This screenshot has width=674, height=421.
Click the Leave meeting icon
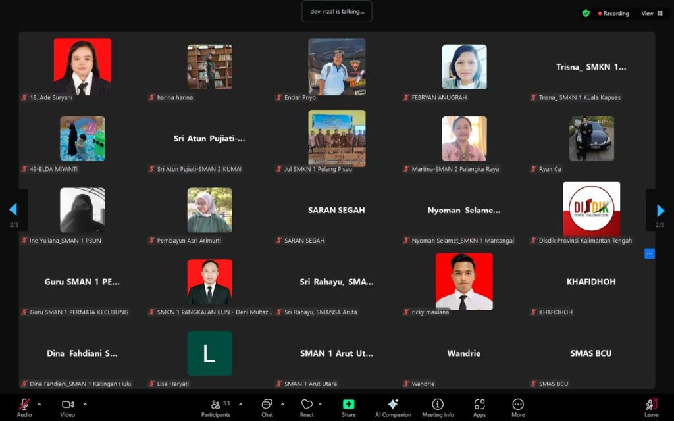point(651,405)
